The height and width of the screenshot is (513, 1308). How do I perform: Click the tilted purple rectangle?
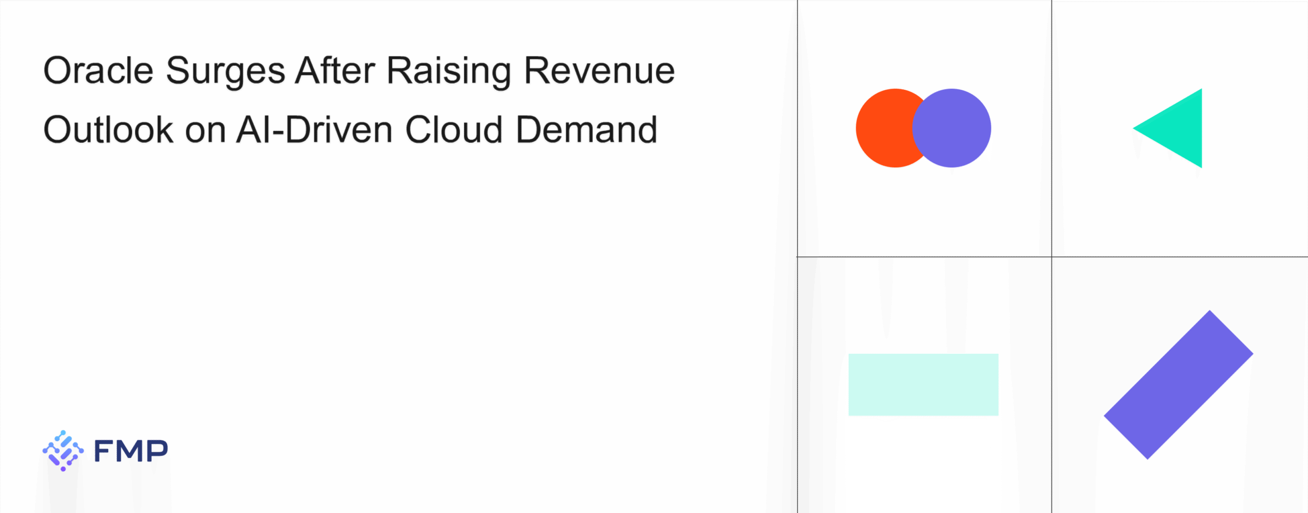[x=1178, y=384]
